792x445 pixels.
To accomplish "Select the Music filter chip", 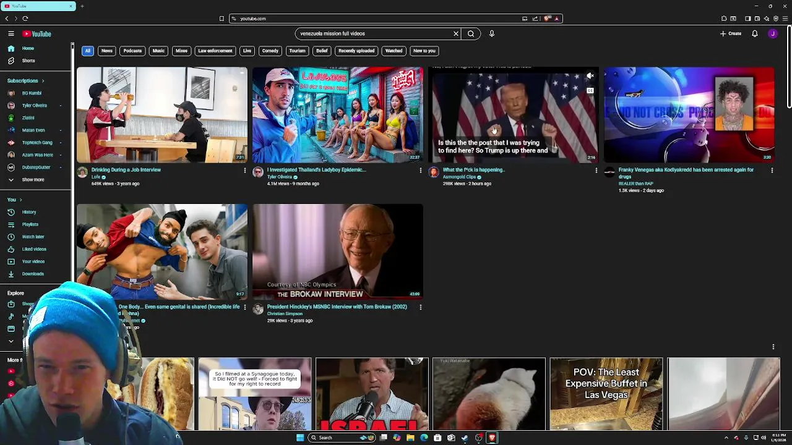I will [x=158, y=51].
